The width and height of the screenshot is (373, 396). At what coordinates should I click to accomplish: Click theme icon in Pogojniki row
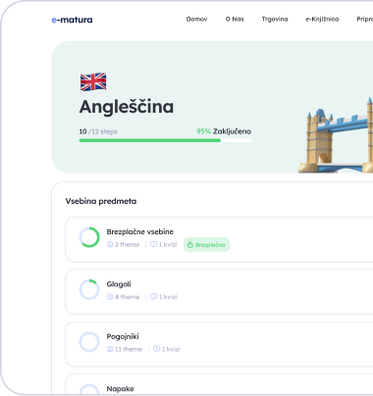[110, 349]
